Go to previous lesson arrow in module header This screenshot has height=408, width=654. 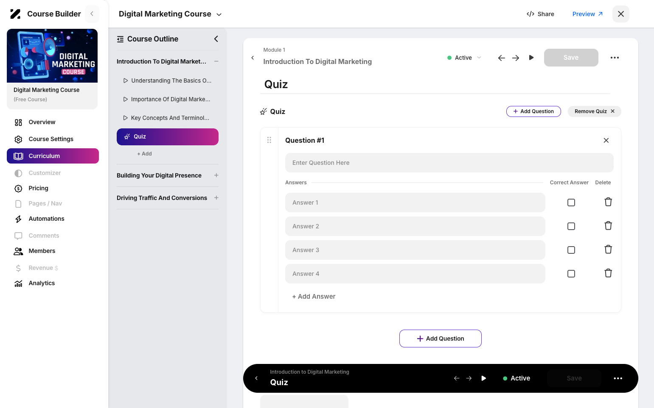[x=501, y=58]
